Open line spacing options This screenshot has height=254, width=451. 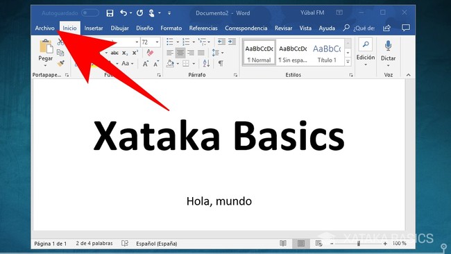(217, 53)
